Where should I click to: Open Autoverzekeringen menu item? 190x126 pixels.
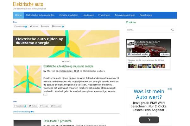coord(125,15)
